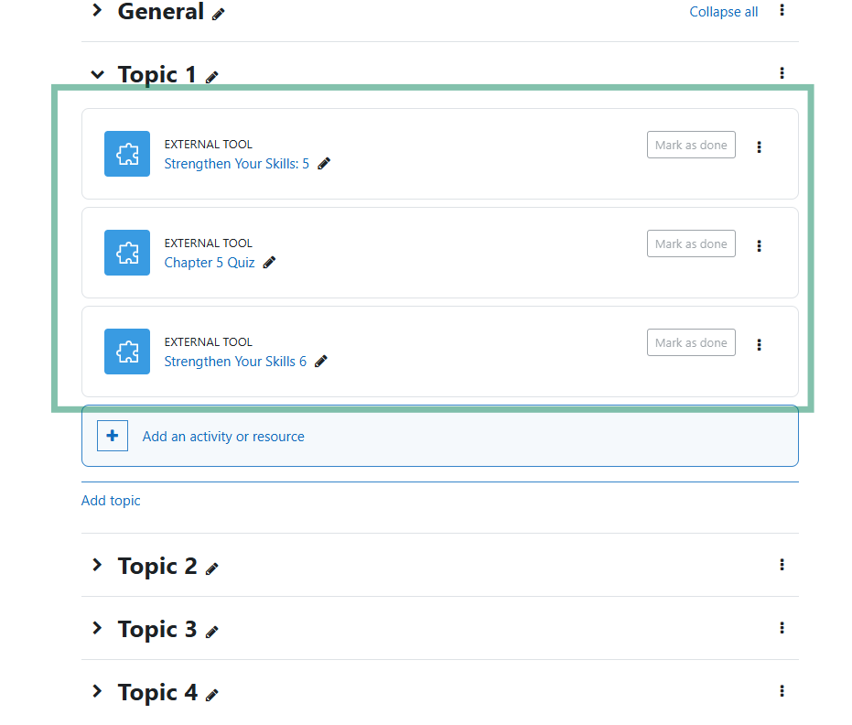Click the plus icon to add activity
Viewport: 852px width, 725px height.
pyautogui.click(x=113, y=436)
